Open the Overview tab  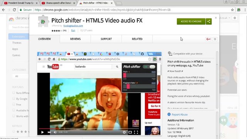(x=44, y=39)
